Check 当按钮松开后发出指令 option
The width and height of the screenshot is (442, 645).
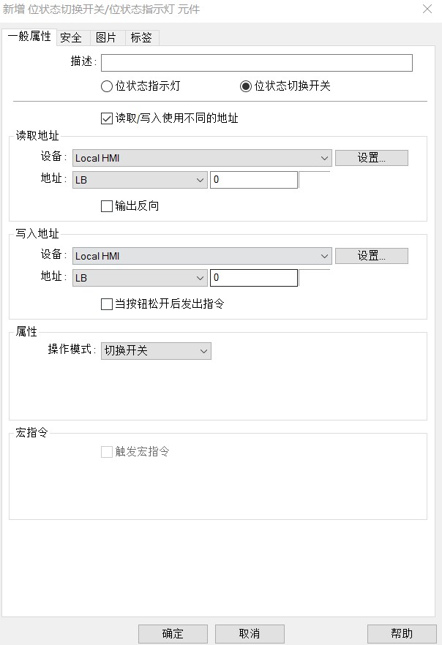107,304
